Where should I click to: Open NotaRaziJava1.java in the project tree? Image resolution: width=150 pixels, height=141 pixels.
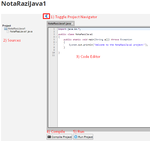(x=21, y=32)
